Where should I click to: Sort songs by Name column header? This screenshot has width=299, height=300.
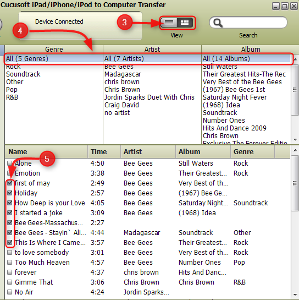pyautogui.click(x=46, y=152)
